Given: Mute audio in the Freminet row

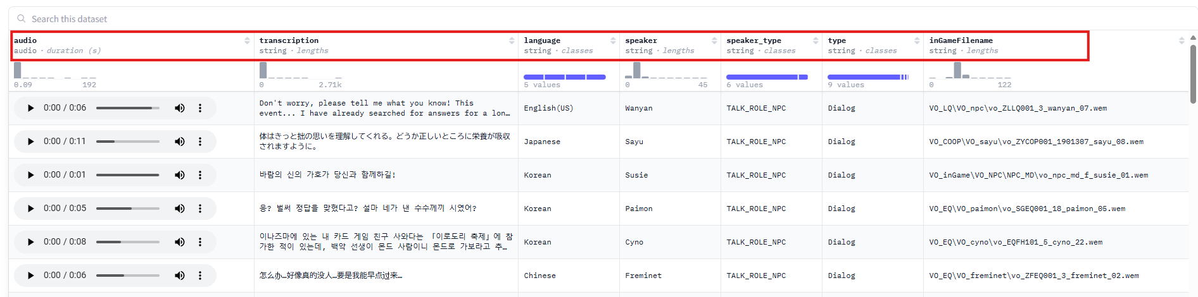Looking at the screenshot, I should click(x=180, y=276).
